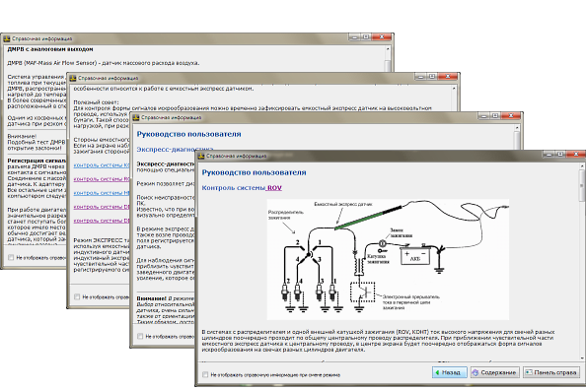Tick the checkbox in second help window
586x390 pixels.
[x=77, y=296]
